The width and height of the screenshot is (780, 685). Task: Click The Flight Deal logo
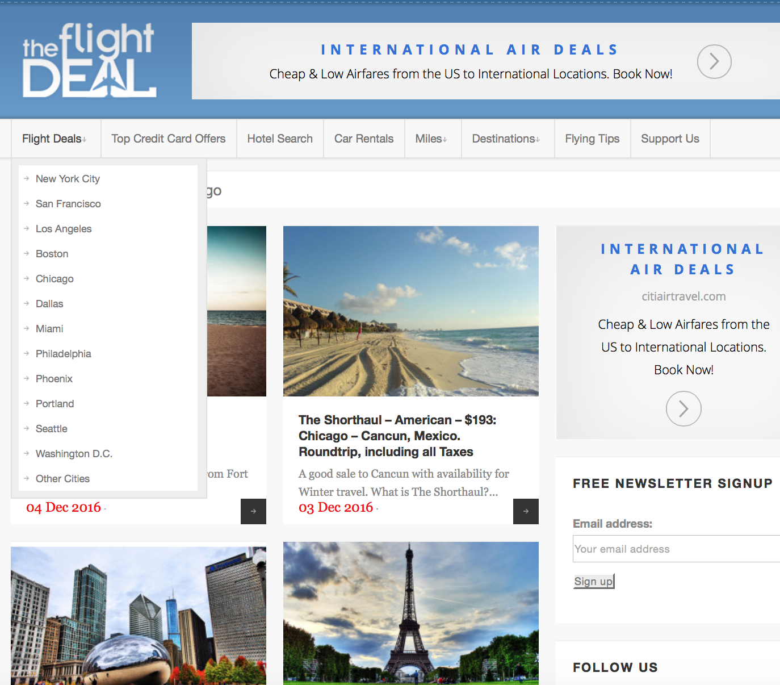pos(88,60)
